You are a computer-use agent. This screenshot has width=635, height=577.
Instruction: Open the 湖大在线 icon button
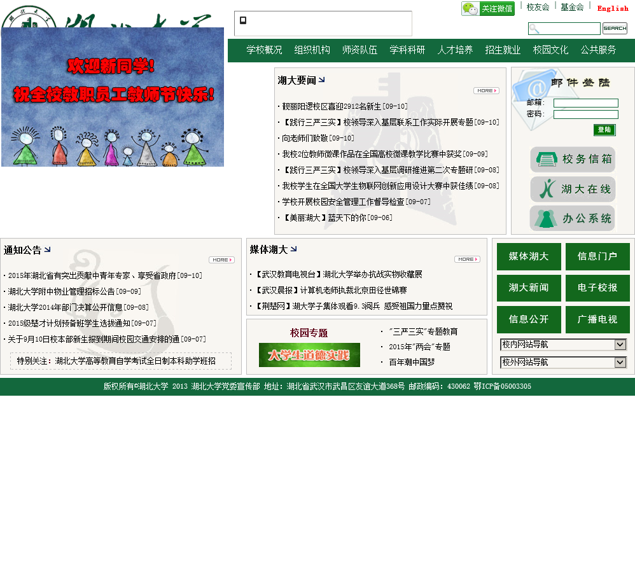[x=573, y=189]
